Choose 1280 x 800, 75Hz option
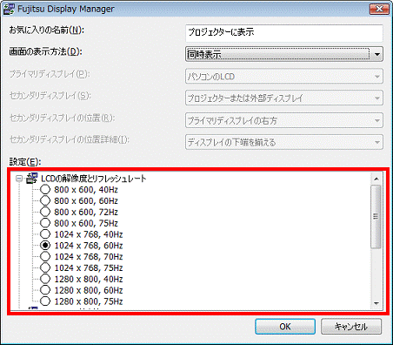 [x=45, y=301]
